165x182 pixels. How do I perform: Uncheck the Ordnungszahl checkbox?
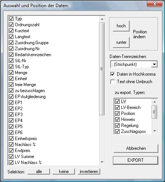coord(11,25)
